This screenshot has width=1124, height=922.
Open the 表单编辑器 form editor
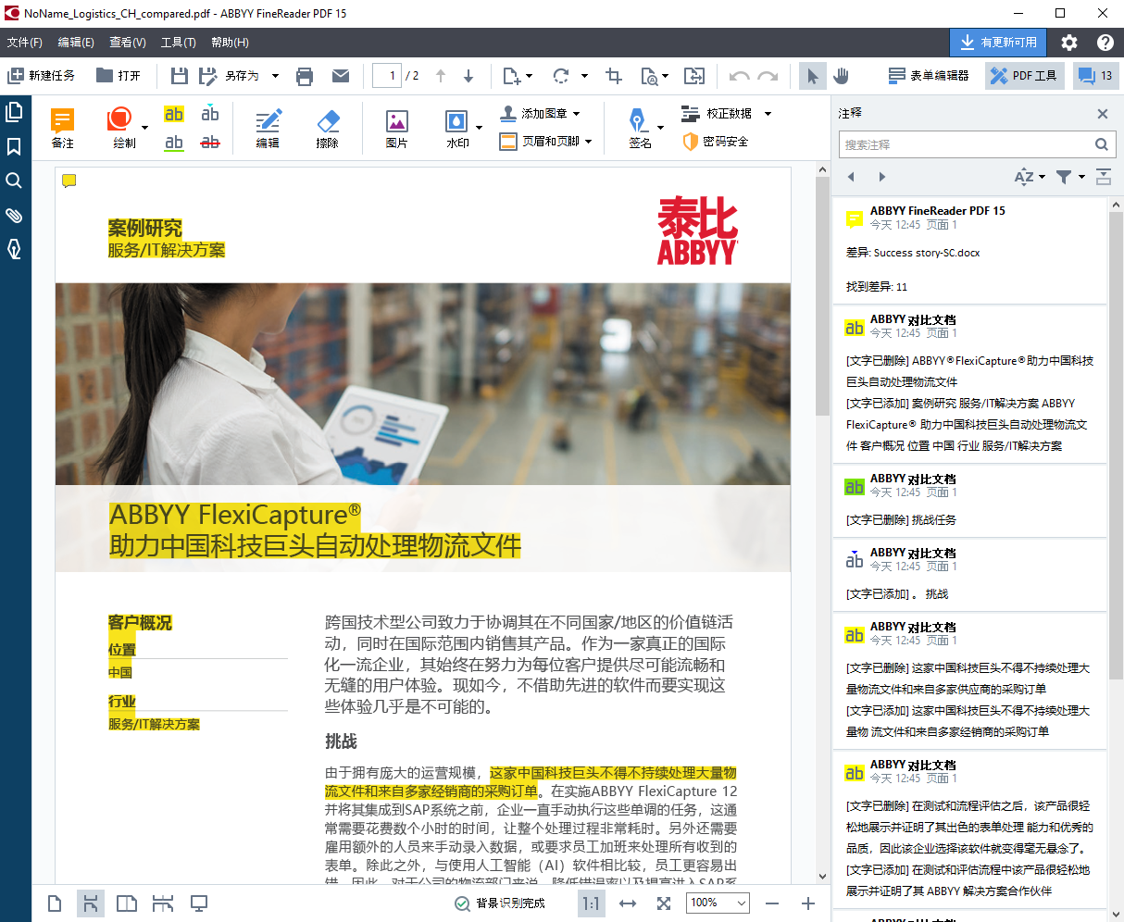(929, 76)
